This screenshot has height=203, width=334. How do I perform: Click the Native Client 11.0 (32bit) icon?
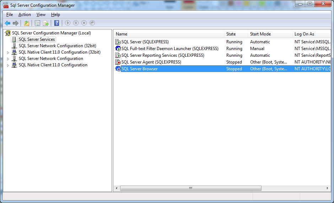pos(14,52)
